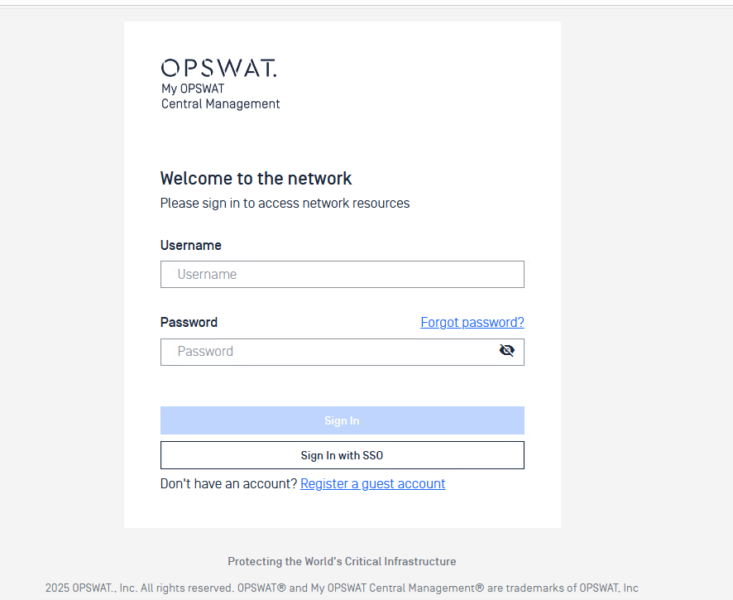The height and width of the screenshot is (600, 733).
Task: Click empty gray background beside login card
Action: pos(645,248)
